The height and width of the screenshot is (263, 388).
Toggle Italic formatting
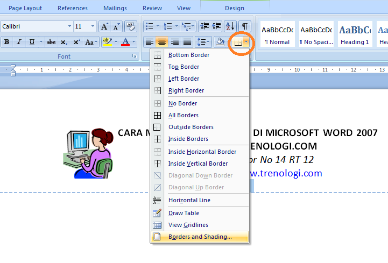19,42
